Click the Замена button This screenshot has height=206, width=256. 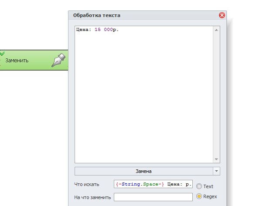point(143,171)
